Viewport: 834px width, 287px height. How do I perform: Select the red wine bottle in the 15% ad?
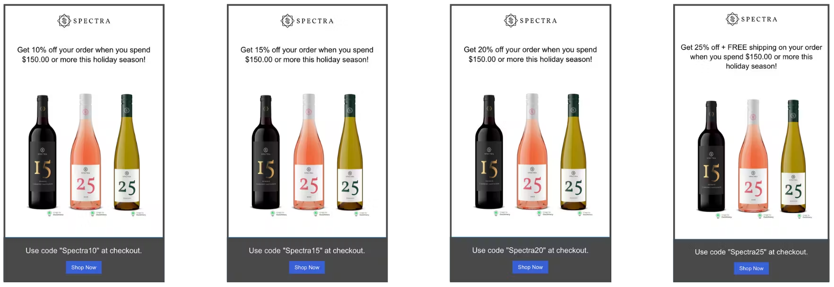[x=266, y=154]
